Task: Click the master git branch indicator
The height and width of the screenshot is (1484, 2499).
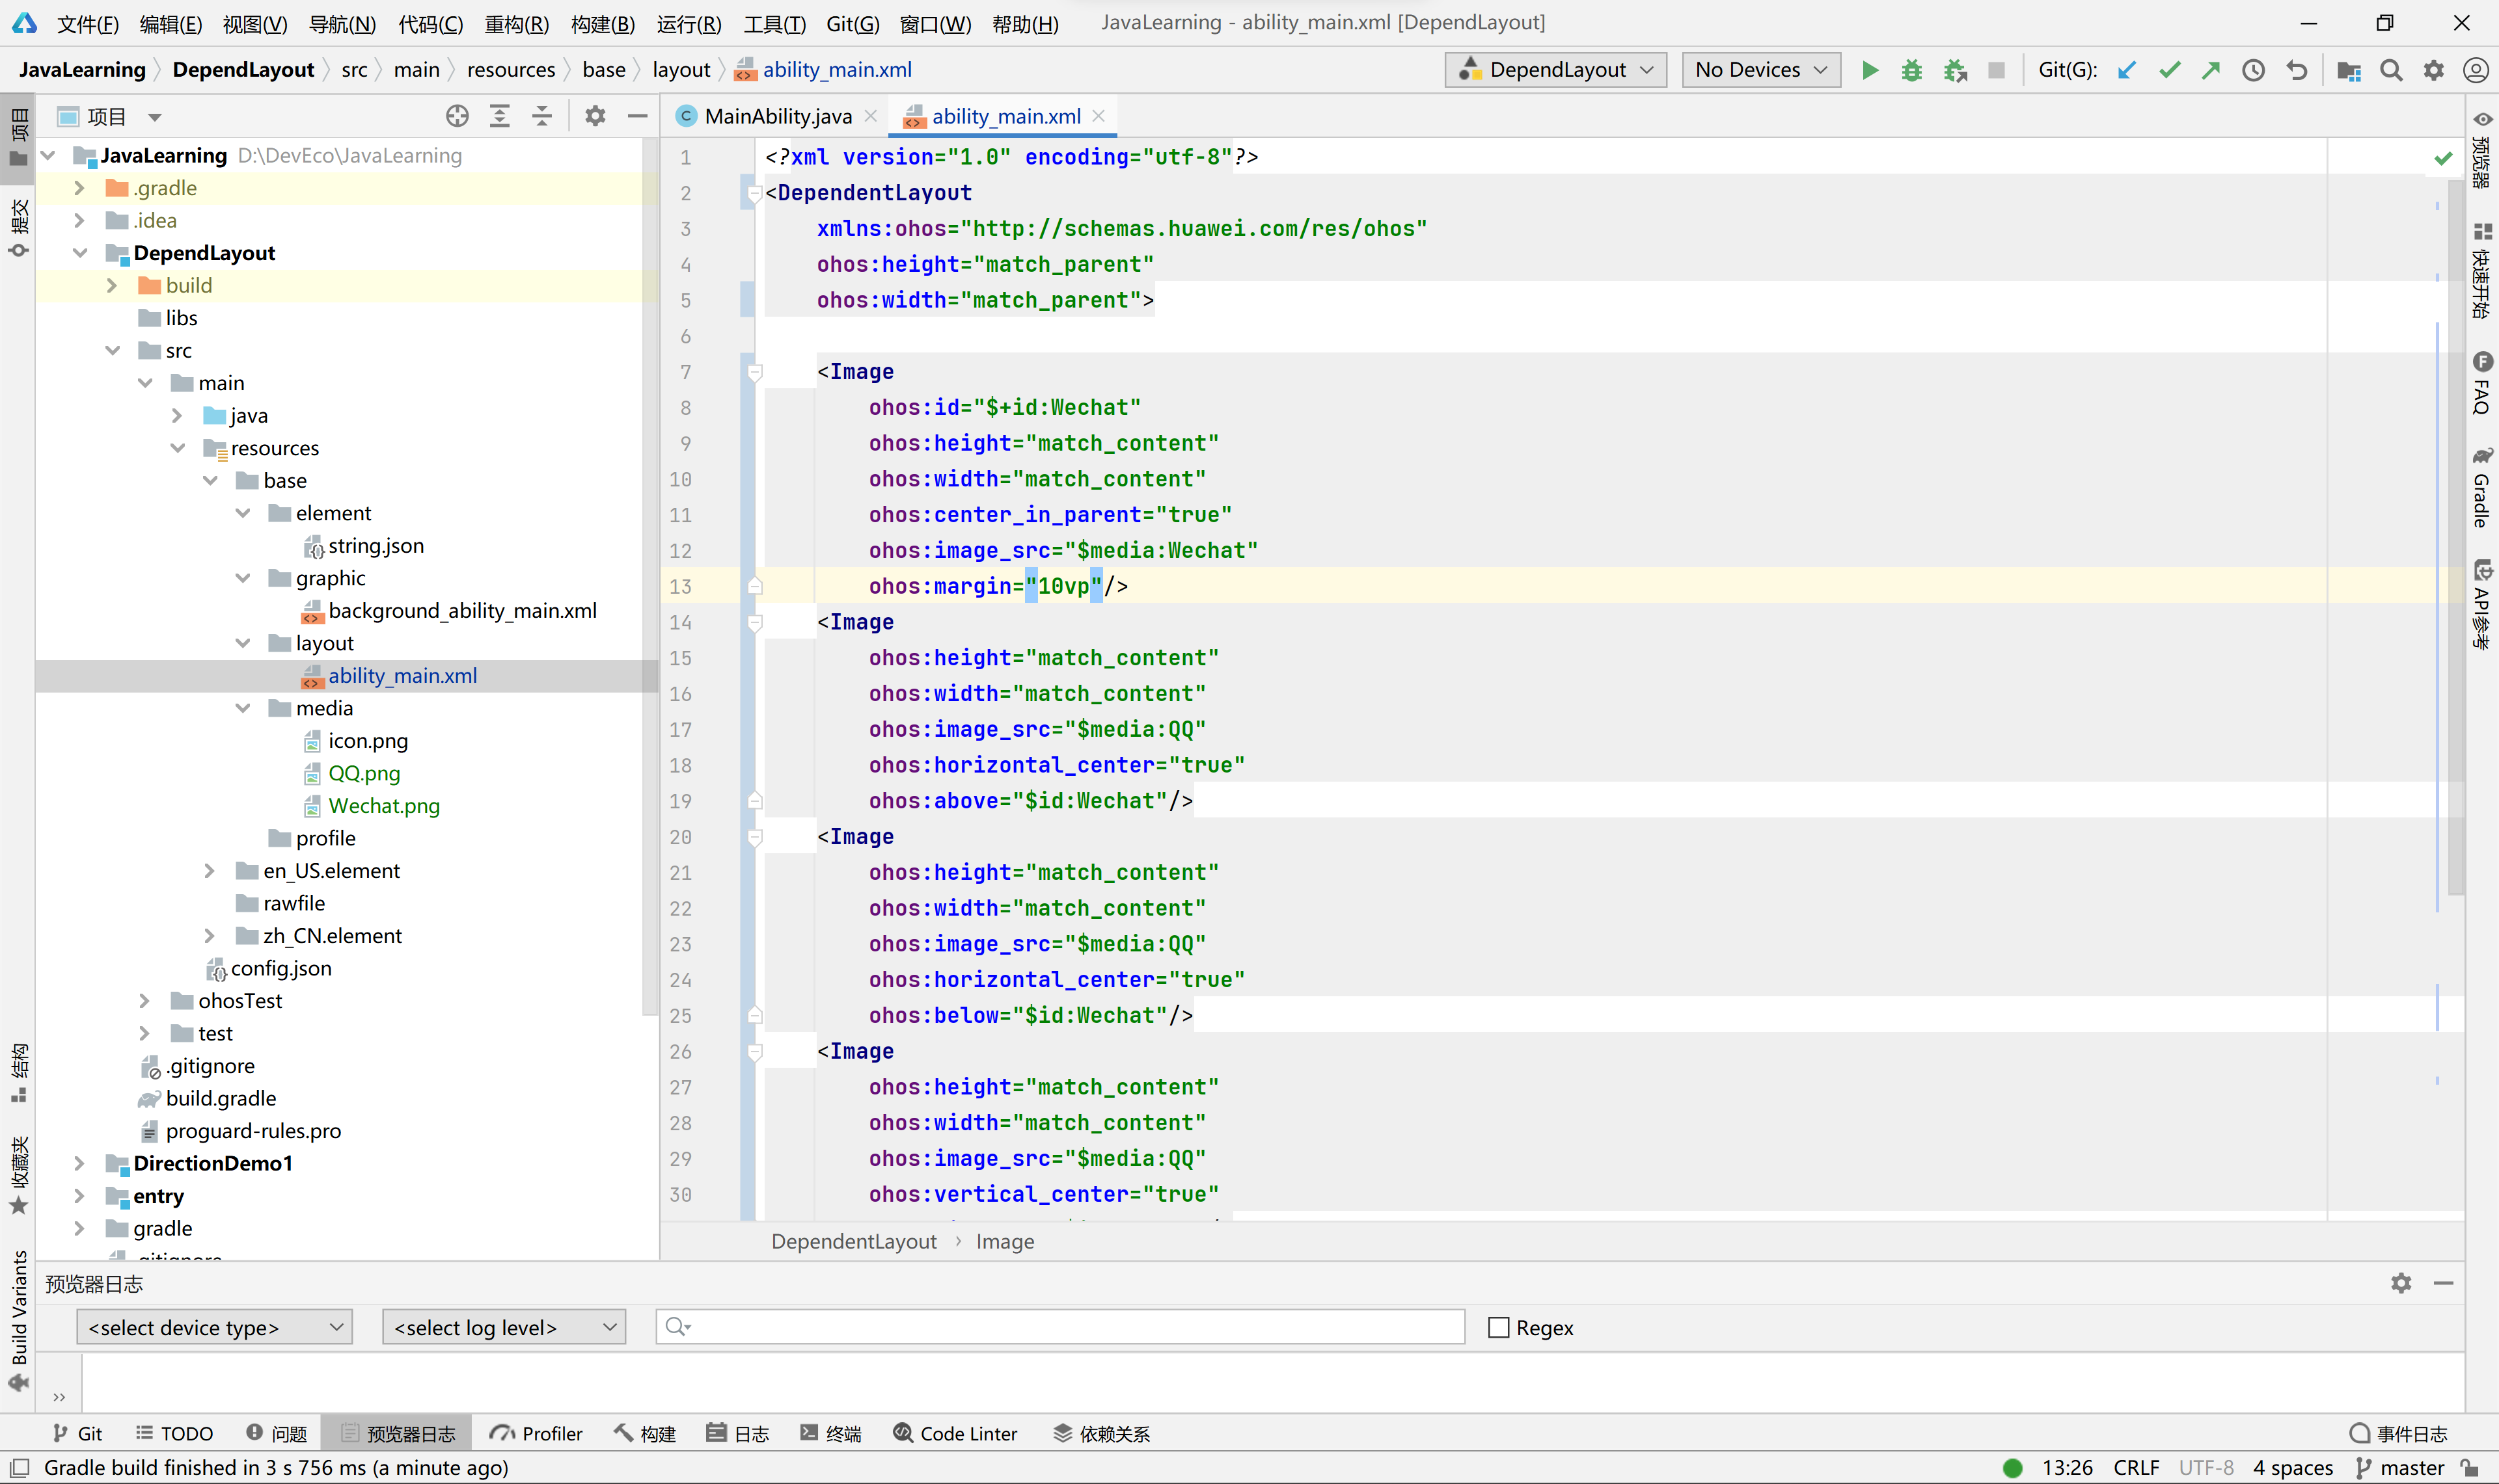Action: click(x=2400, y=1467)
